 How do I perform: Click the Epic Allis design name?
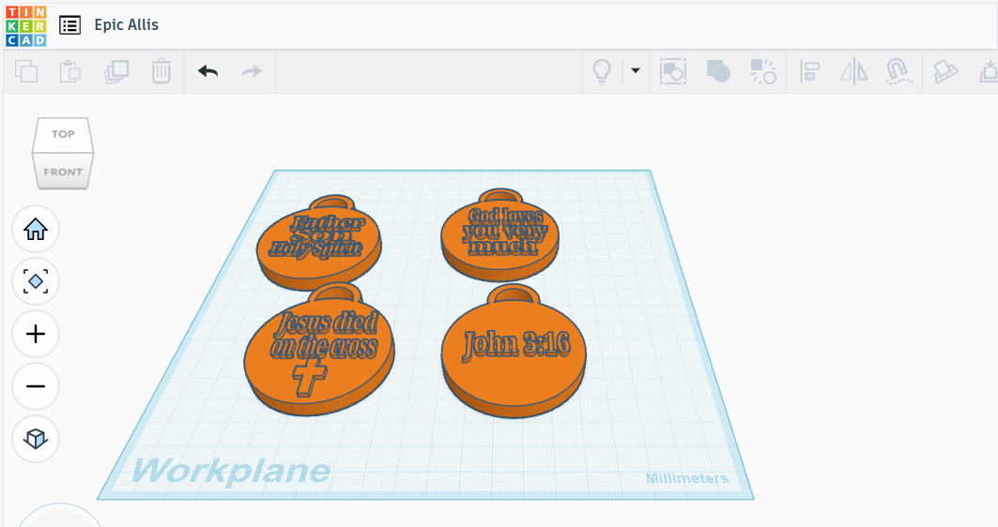pos(126,24)
